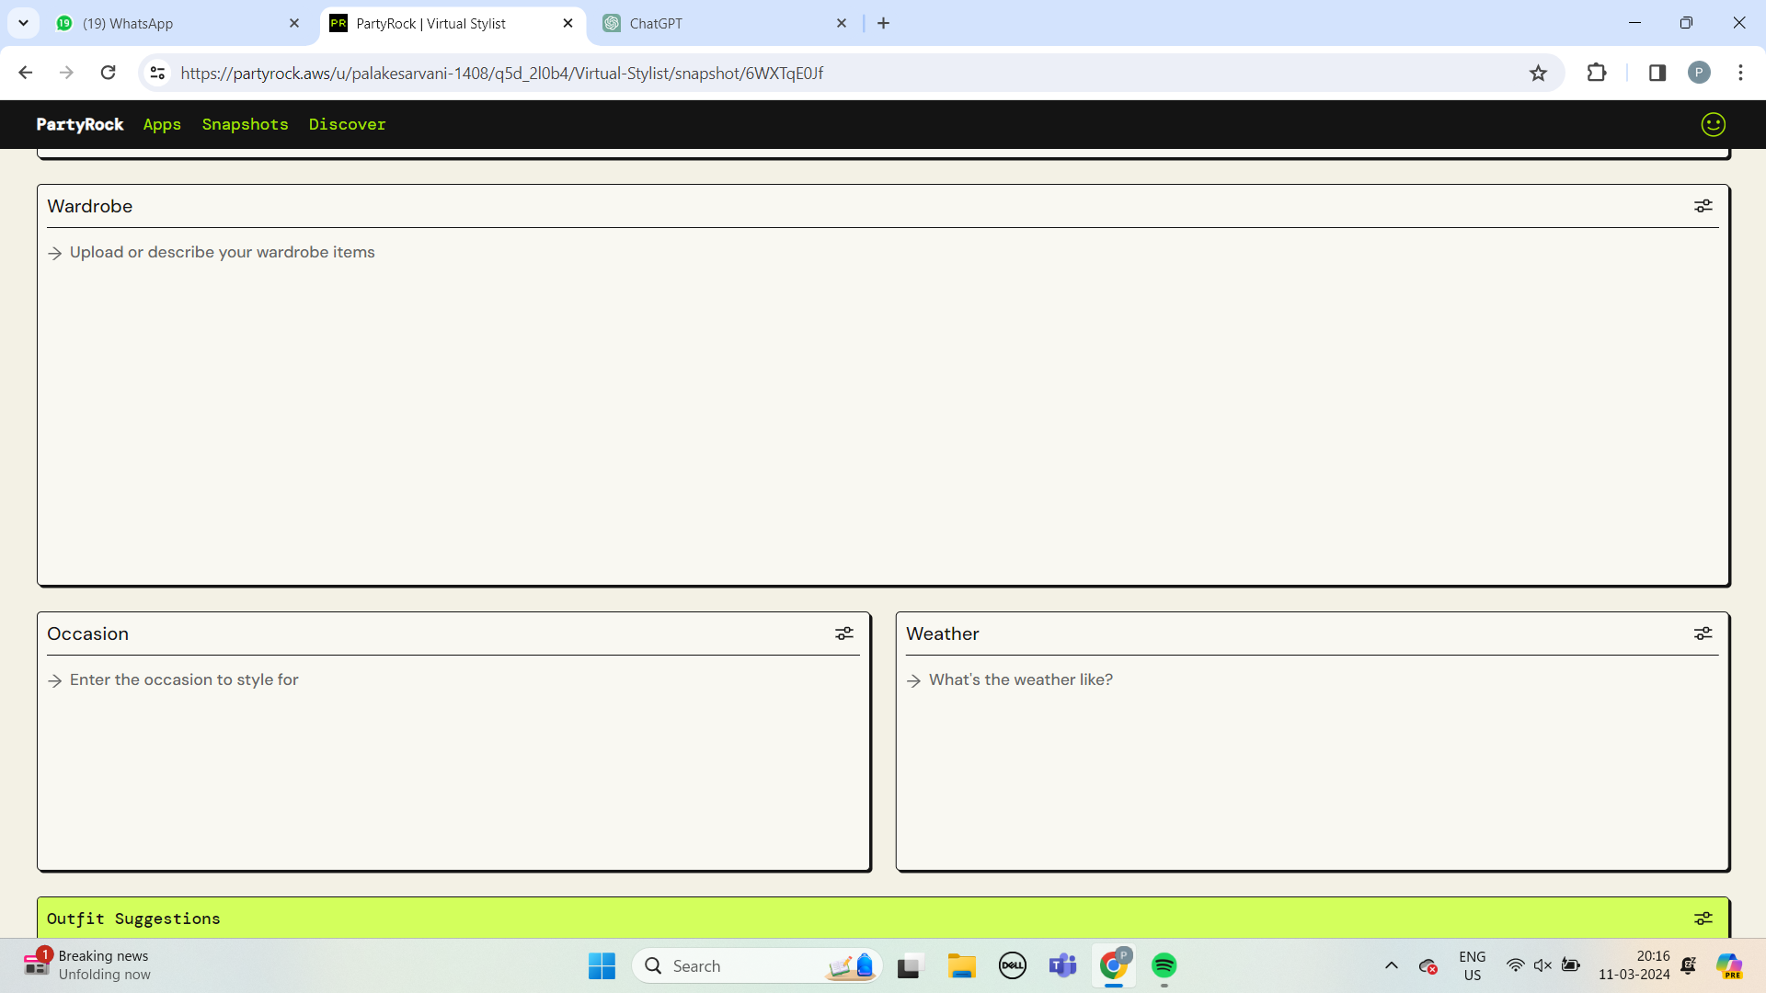Open the Discover page link
The width and height of the screenshot is (1766, 993).
click(347, 124)
